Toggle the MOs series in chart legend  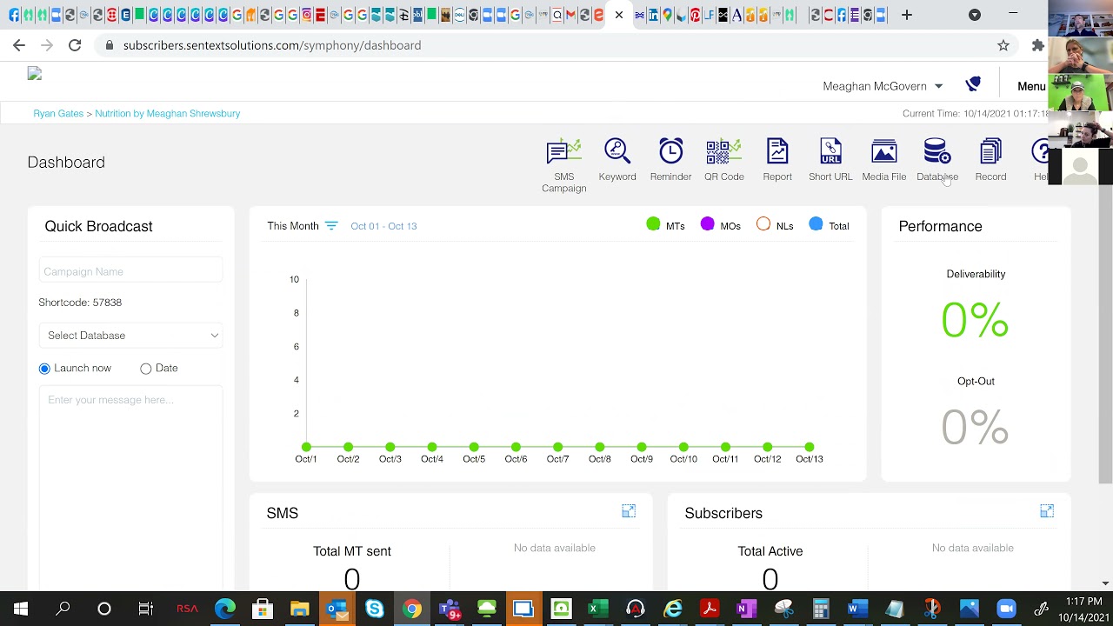[721, 225]
